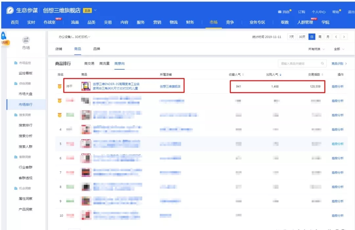Open 业务专区 in top navigation
This screenshot has height=230, width=355.
(257, 22)
